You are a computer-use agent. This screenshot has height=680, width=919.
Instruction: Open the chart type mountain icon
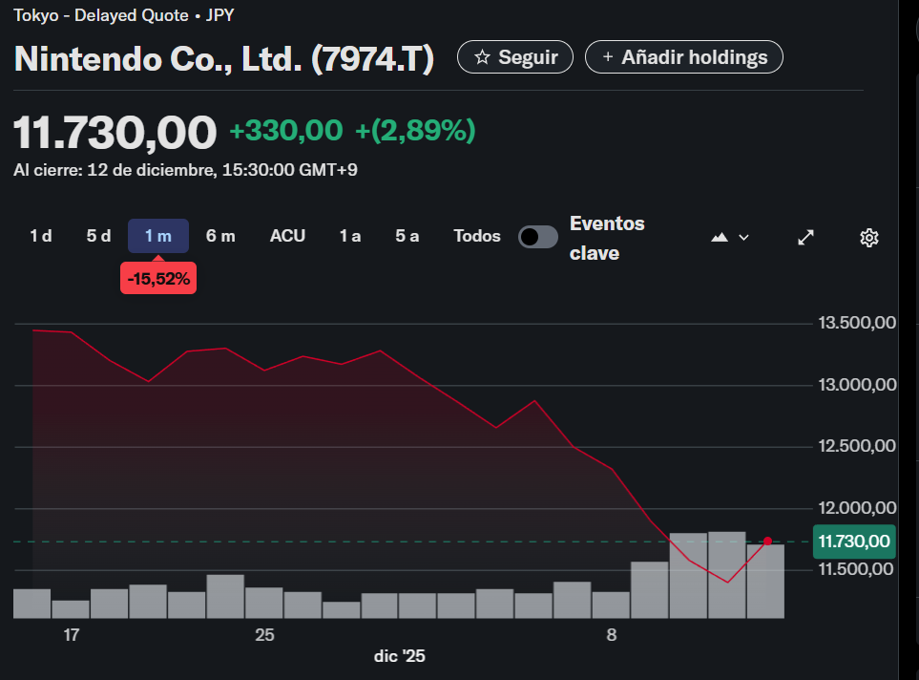tap(720, 238)
